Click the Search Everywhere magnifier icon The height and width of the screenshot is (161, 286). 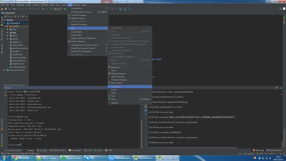click(x=280, y=9)
